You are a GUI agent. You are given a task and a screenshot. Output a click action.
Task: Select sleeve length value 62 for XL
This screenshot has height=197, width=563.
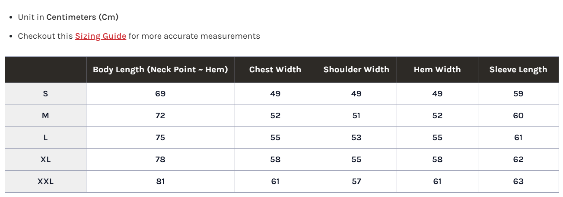tap(518, 160)
